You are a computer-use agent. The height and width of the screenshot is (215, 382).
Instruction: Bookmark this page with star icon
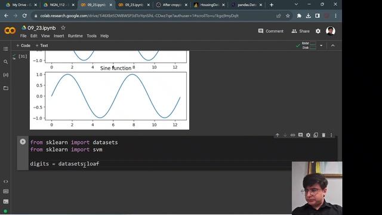[288, 16]
